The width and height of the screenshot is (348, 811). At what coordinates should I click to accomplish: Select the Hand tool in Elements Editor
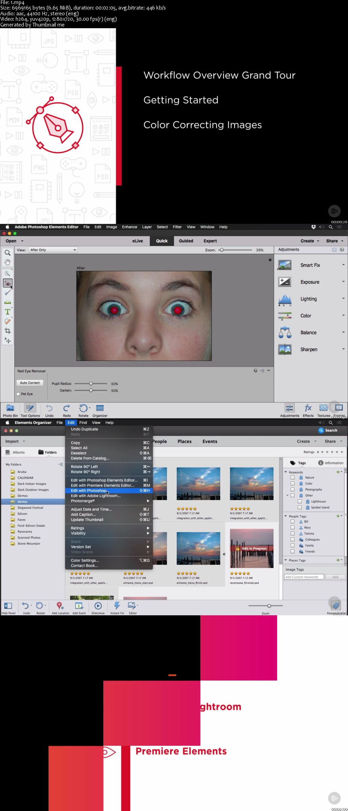(7, 262)
